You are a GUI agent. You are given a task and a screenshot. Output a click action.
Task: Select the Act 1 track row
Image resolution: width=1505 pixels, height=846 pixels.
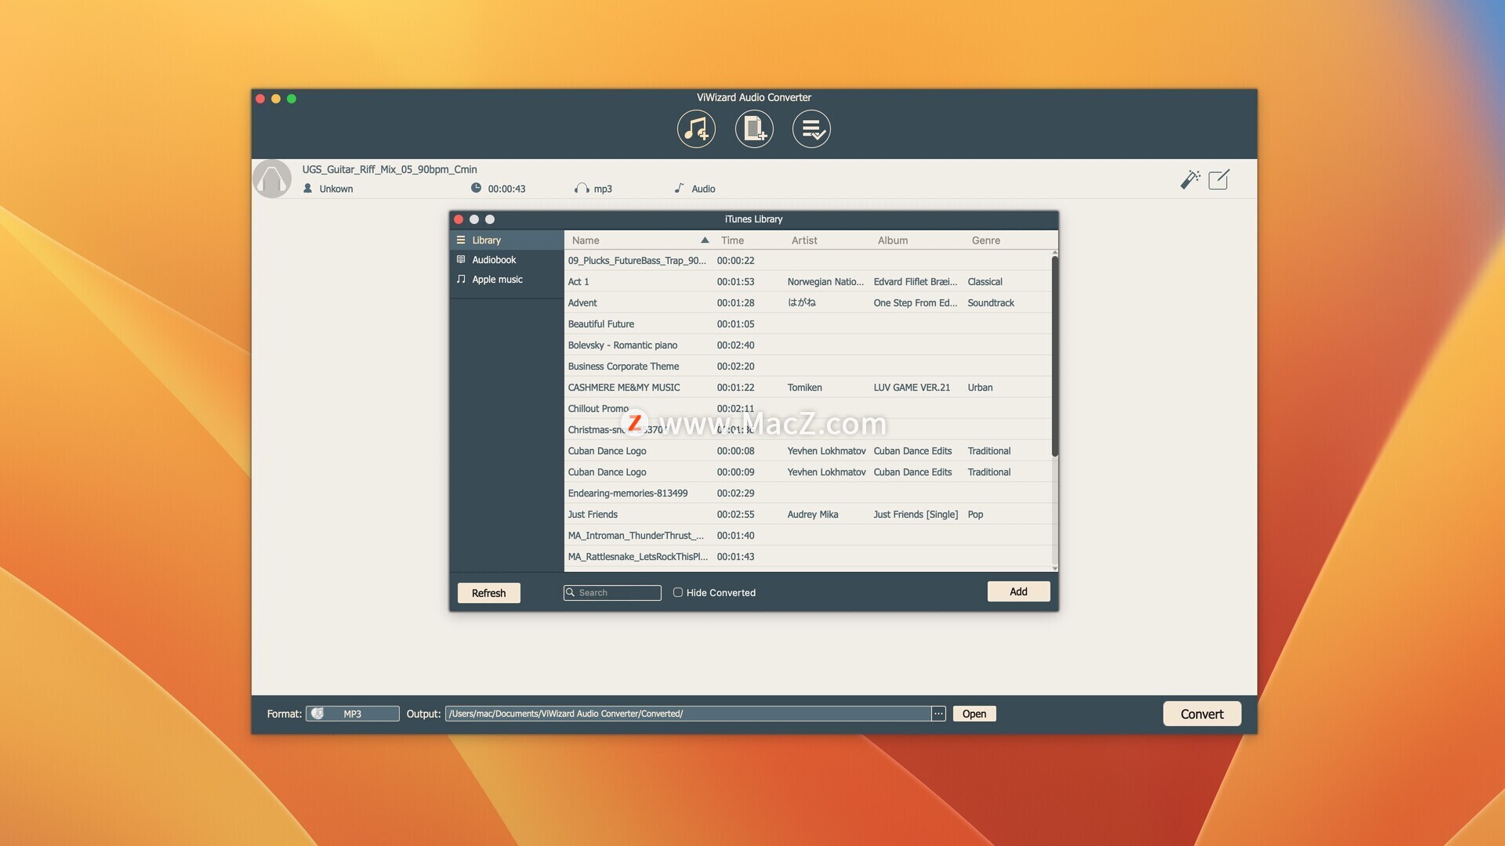pos(807,281)
